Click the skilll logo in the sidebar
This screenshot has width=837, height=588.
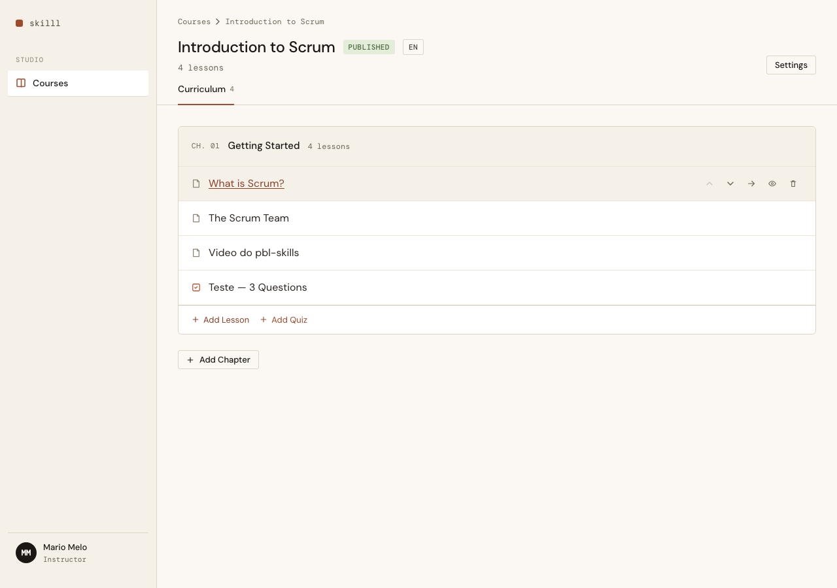(38, 23)
